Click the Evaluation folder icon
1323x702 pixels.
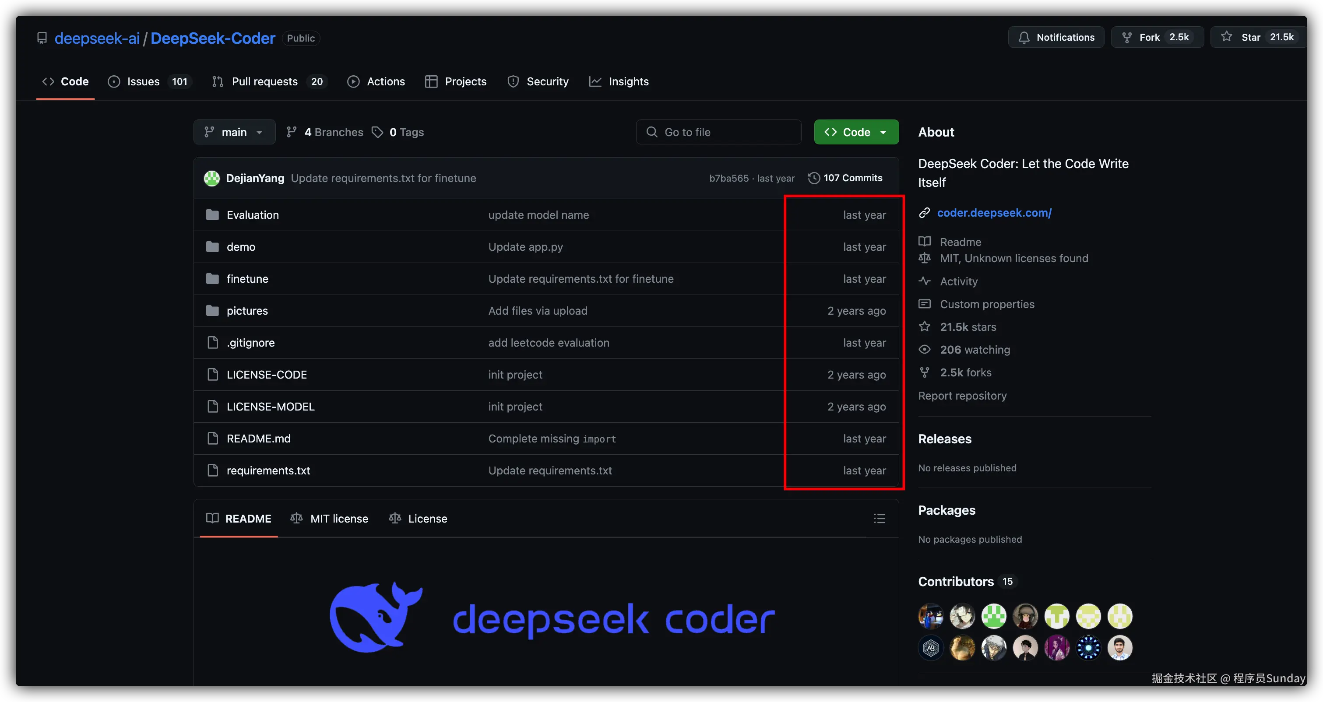(212, 214)
